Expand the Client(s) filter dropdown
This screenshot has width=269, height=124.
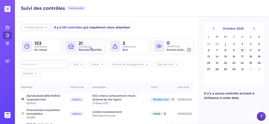coord(30,74)
